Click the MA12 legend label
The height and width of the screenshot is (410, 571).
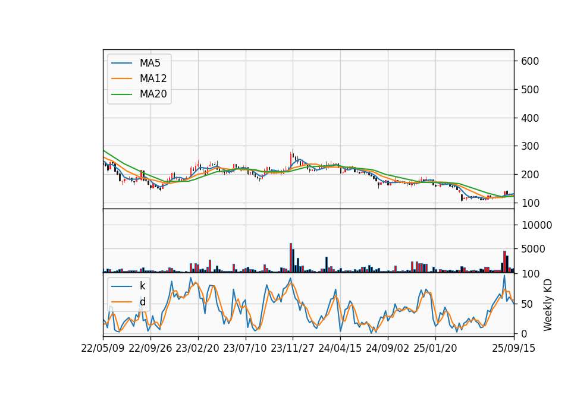point(153,78)
